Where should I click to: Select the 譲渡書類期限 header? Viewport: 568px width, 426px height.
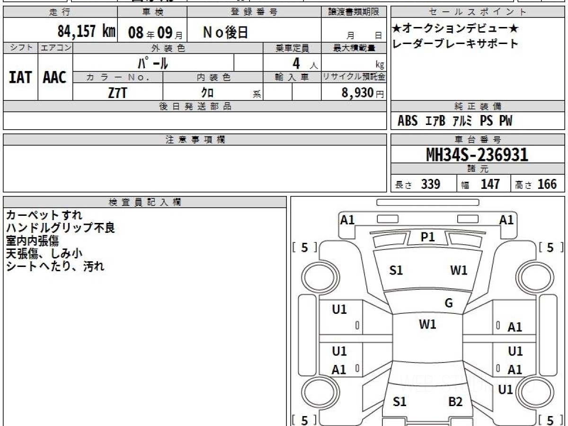pyautogui.click(x=354, y=12)
